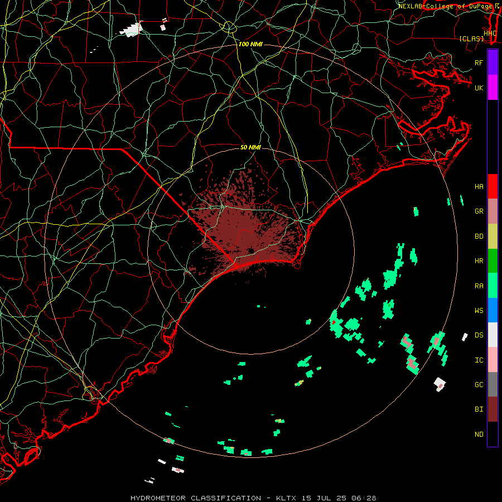Click the light pink IC legend swatch

tap(493, 360)
